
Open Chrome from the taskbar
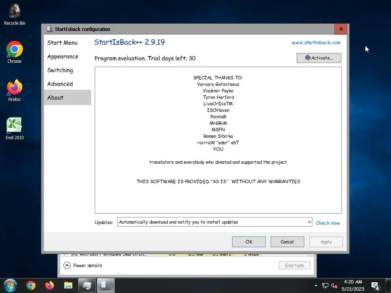(31, 285)
